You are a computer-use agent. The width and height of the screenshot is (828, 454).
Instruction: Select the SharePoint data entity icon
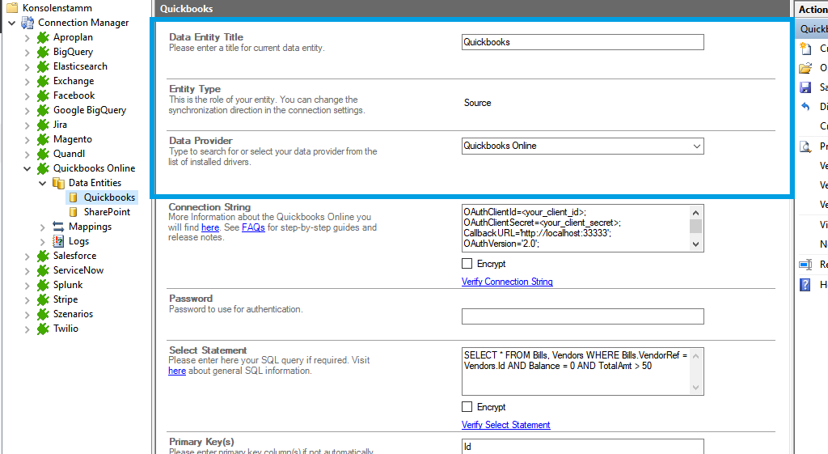[74, 212]
